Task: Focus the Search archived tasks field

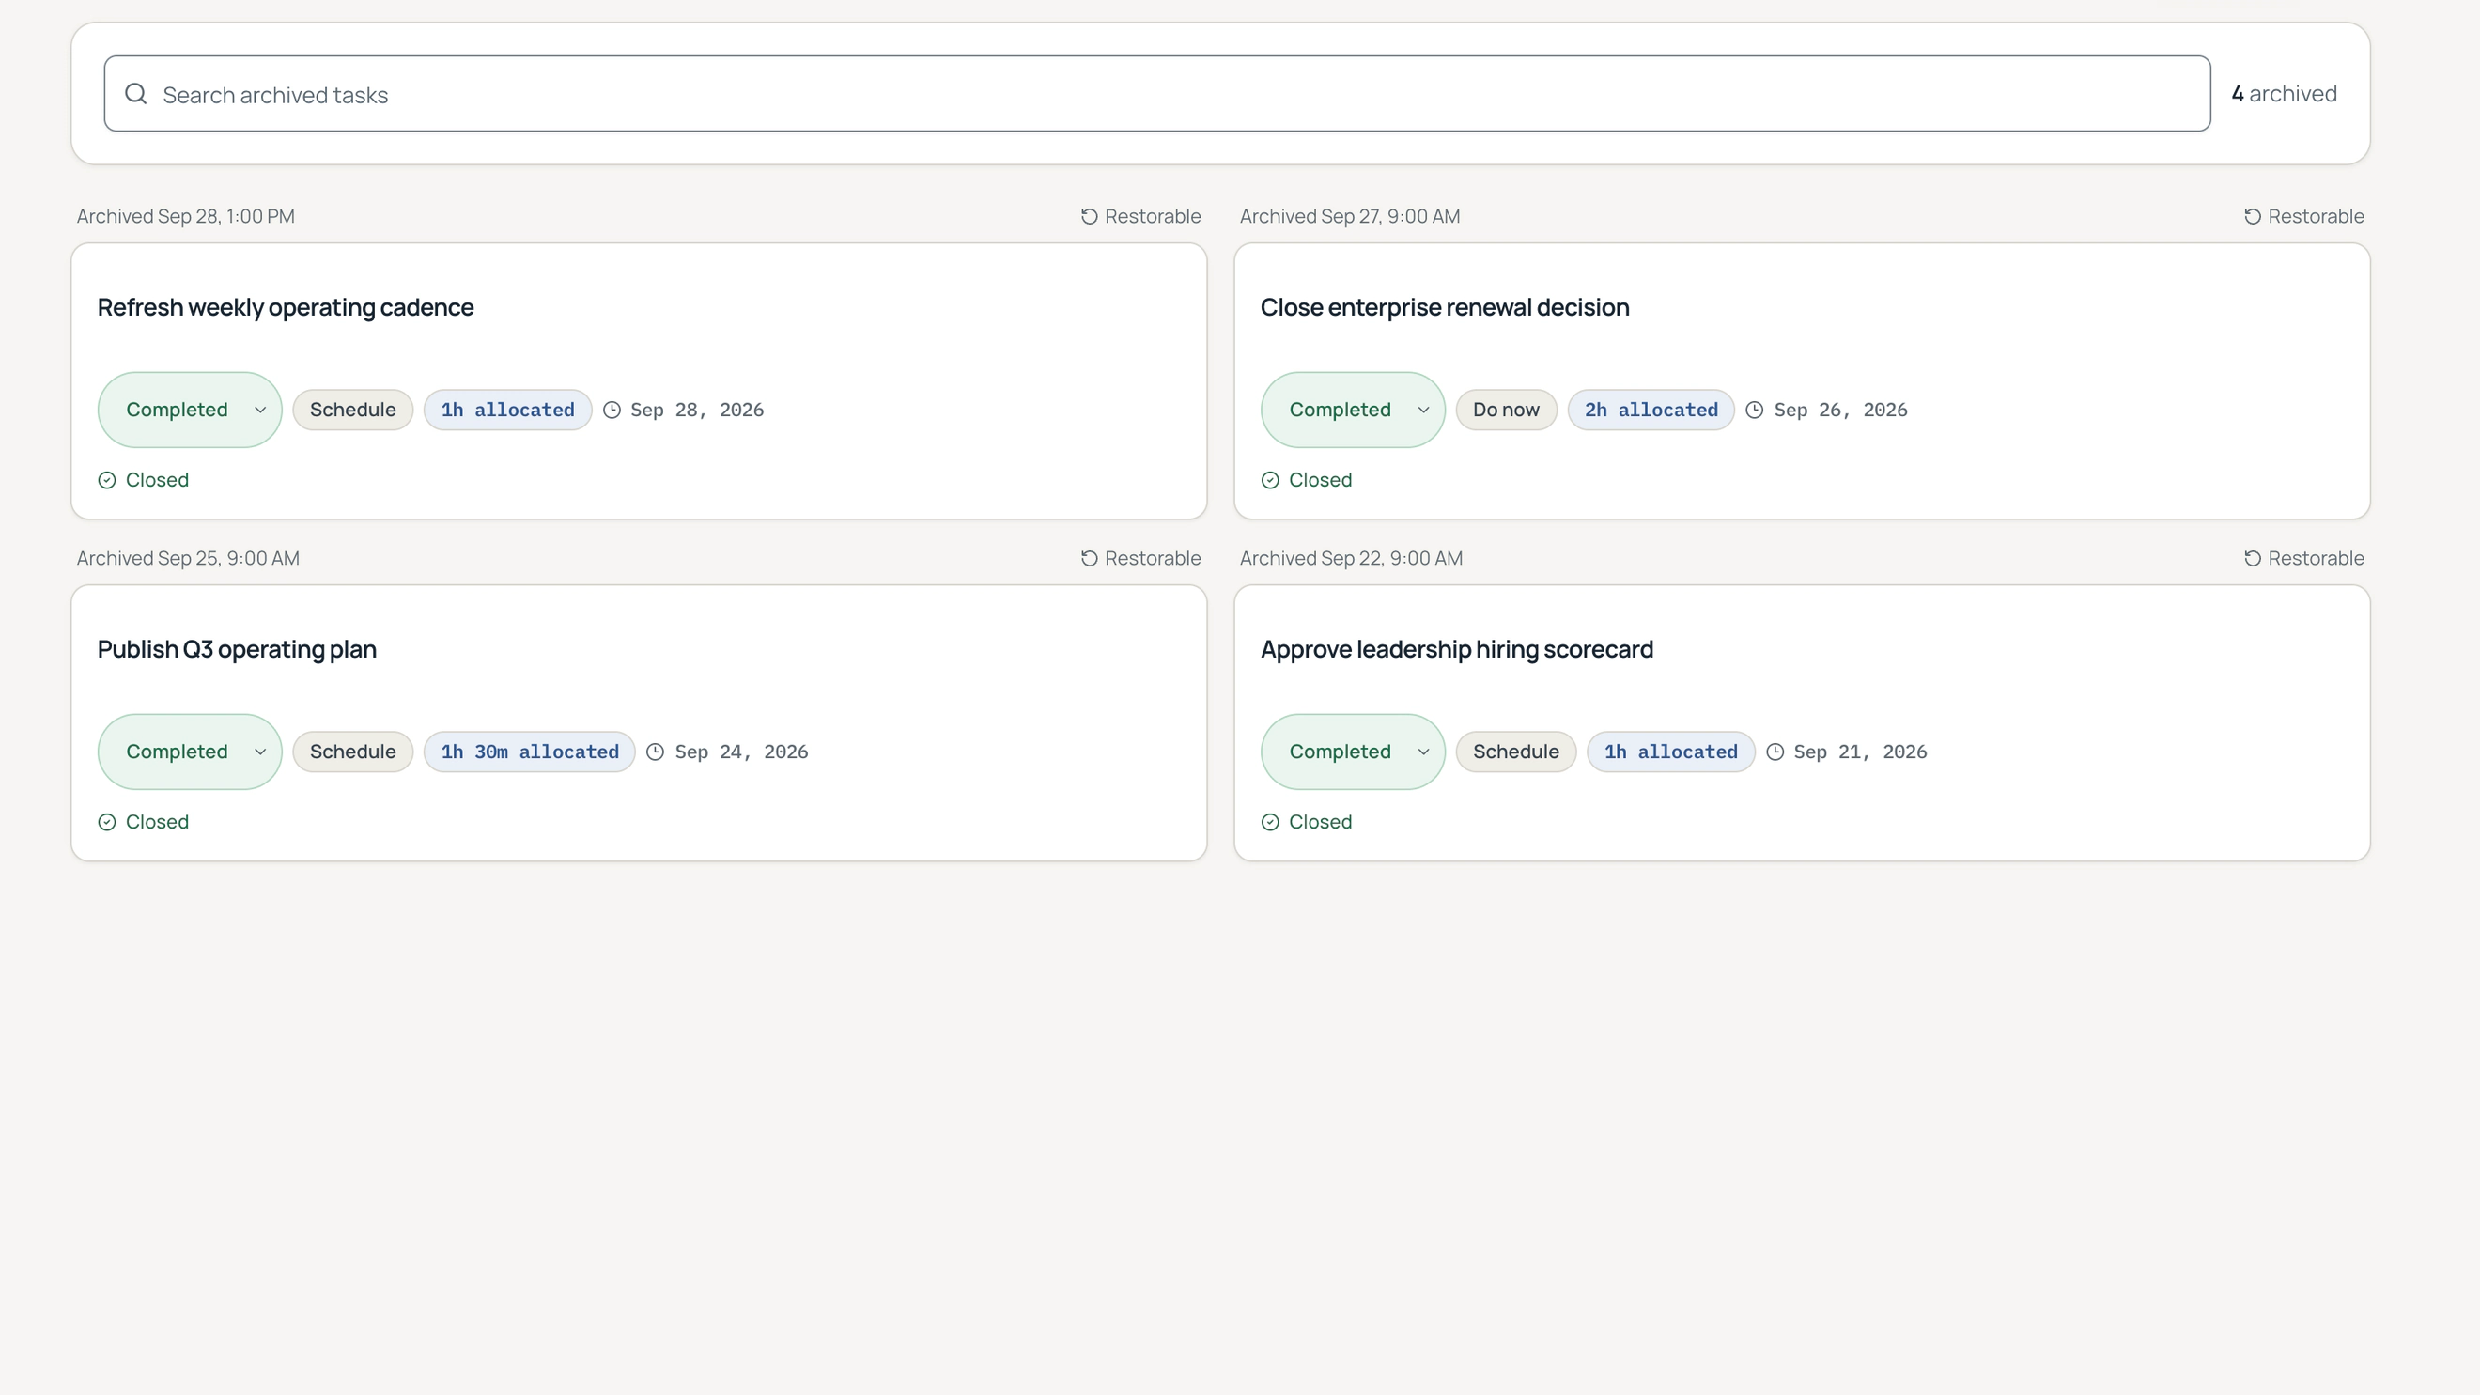Action: (x=1157, y=93)
